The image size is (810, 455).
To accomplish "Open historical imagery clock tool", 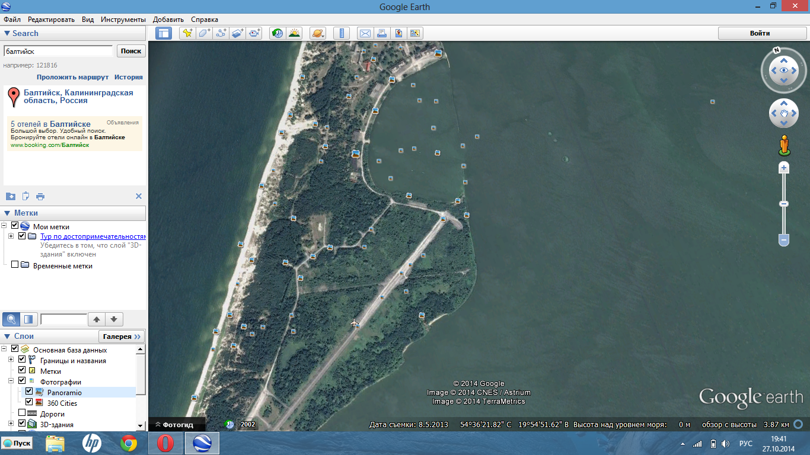I will [277, 33].
